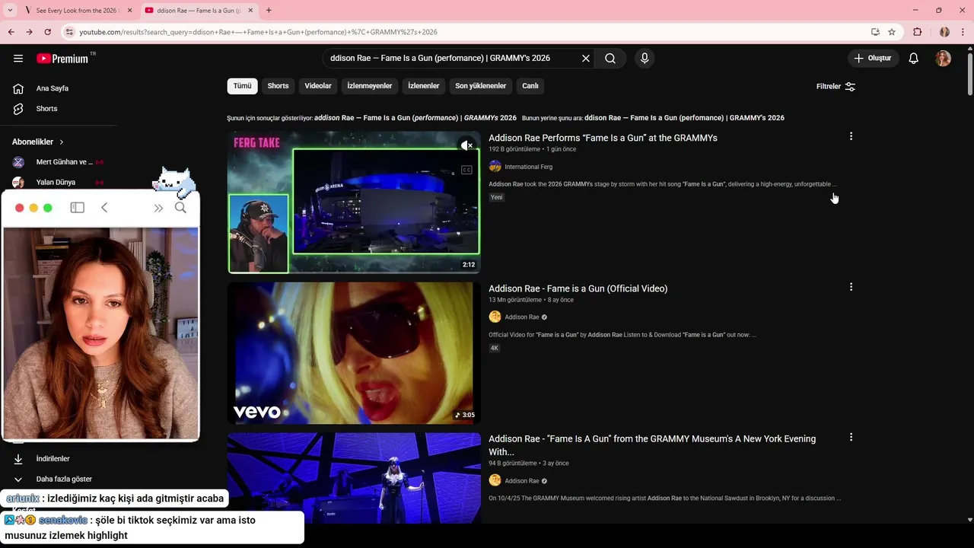Viewport: 974px width, 548px height.
Task: Open the tab search dropdown arrow
Action: click(x=10, y=11)
